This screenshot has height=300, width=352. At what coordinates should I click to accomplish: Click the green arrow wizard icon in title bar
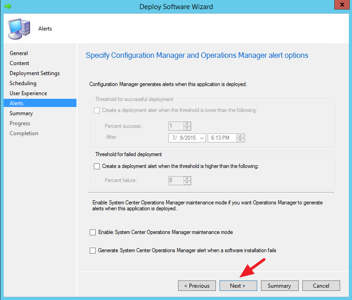(8, 6)
